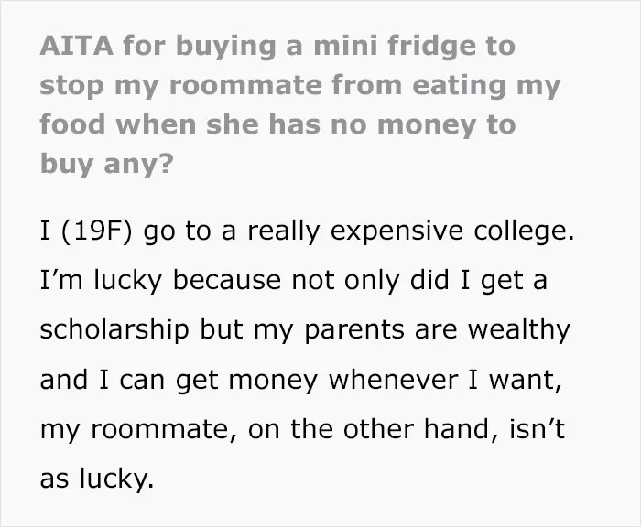
Task: Click the title line 'food when she has no money to'
Action: (278, 125)
